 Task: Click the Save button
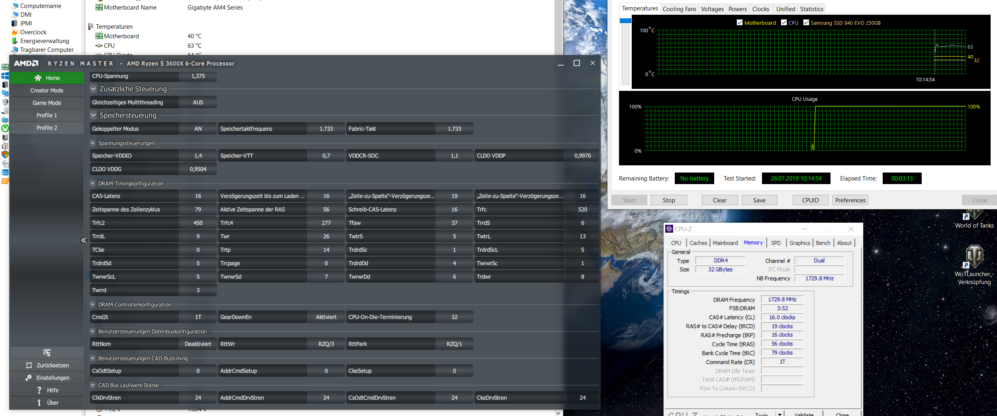[759, 200]
